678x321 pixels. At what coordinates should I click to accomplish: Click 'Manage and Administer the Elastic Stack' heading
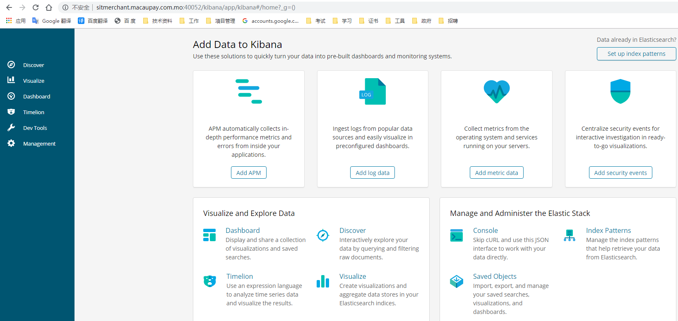point(520,213)
